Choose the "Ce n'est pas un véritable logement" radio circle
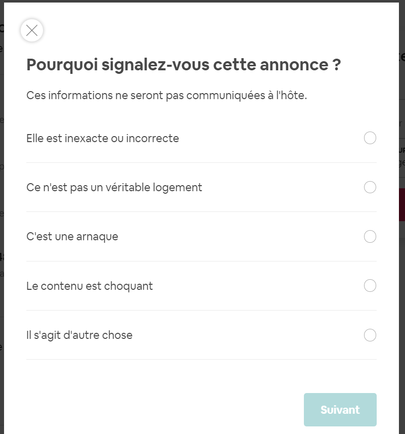Viewport: 405px width, 434px height. point(370,187)
